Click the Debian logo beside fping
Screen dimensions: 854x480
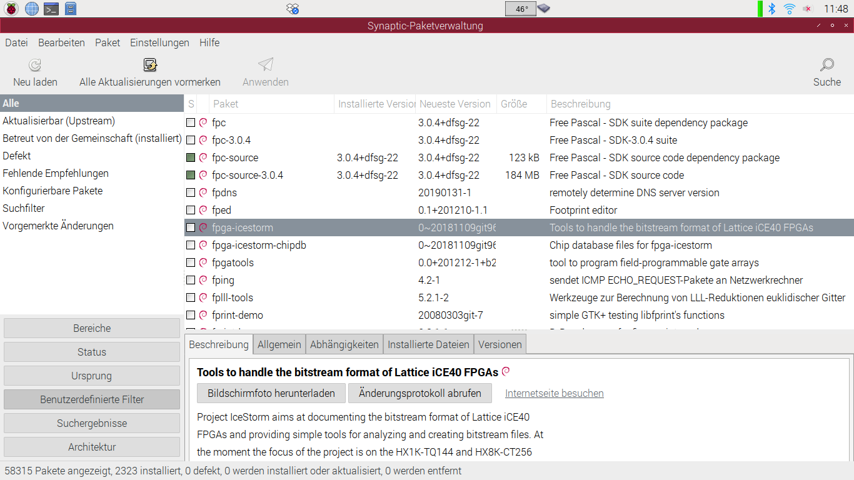pos(203,280)
